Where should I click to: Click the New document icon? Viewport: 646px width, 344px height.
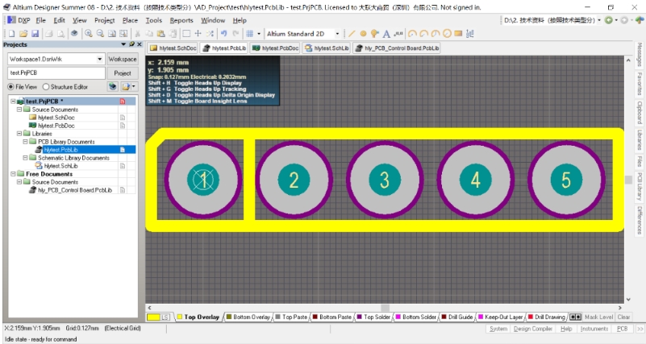pos(11,34)
